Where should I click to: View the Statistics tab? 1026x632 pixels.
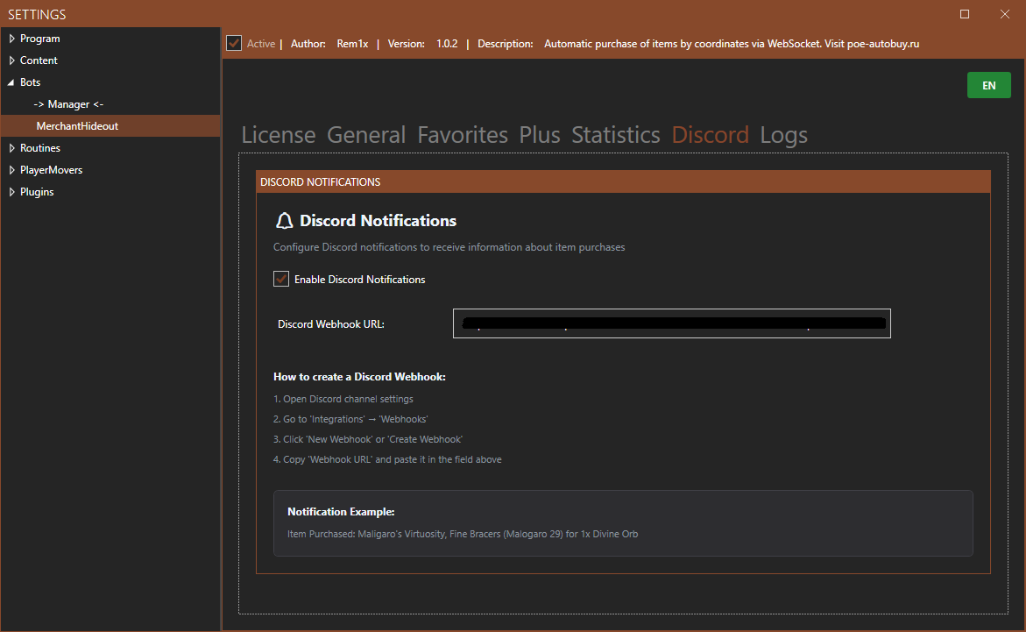pos(615,135)
